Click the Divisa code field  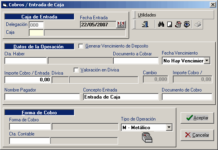pyautogui.click(x=60, y=80)
